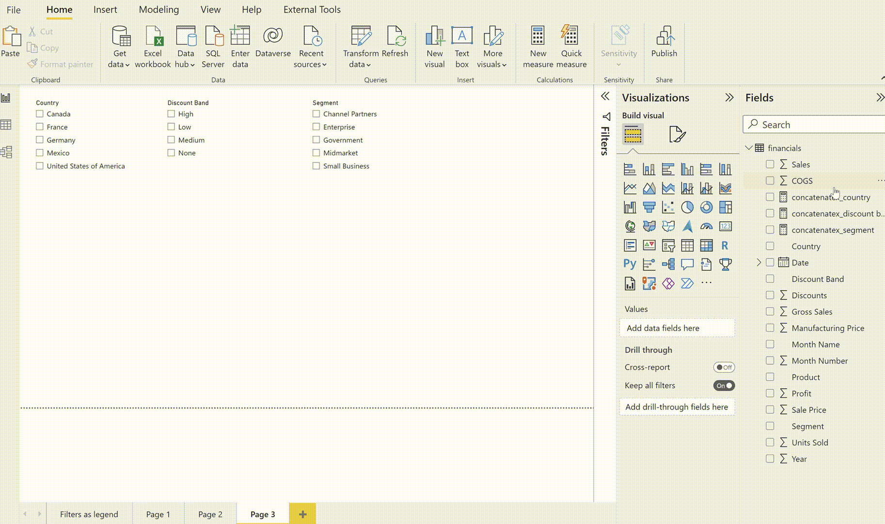885x524 pixels.
Task: Expand the Filters pane
Action: point(605,96)
